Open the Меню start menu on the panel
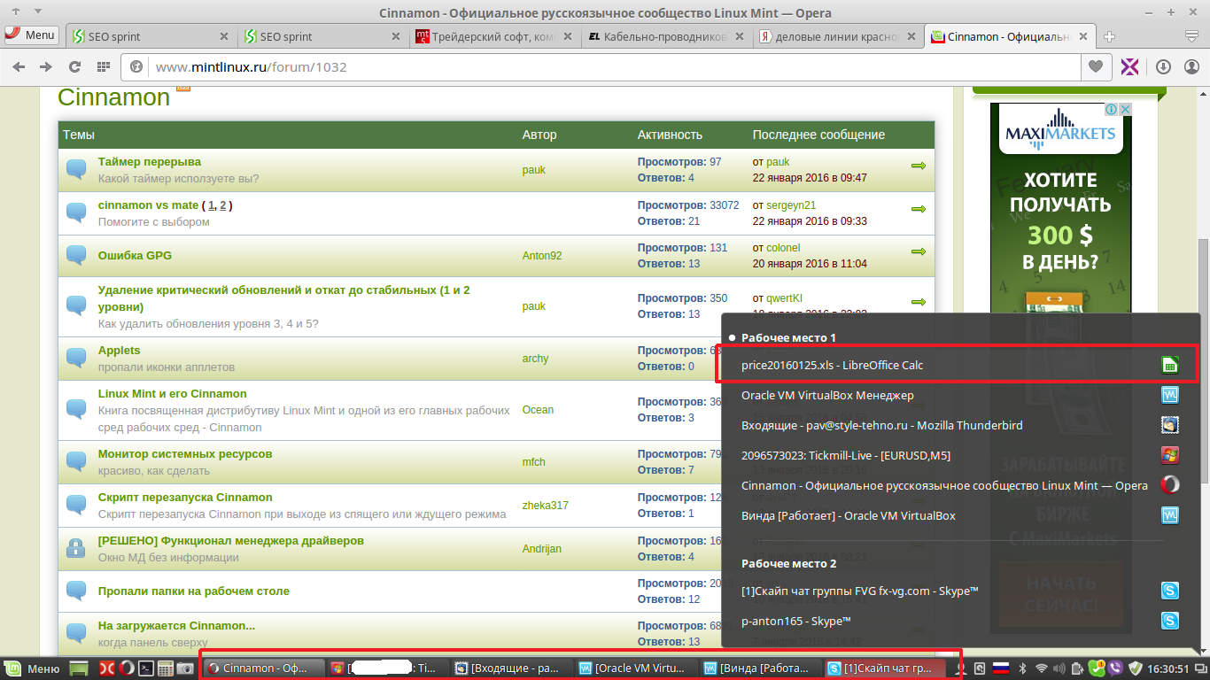The height and width of the screenshot is (680, 1210). click(x=33, y=669)
